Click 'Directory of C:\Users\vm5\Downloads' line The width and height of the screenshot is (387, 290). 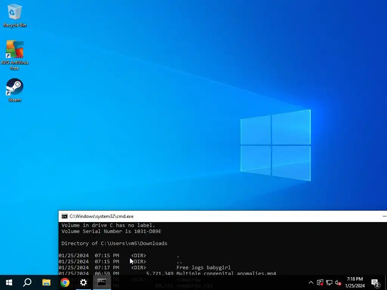tap(114, 244)
